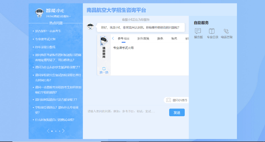Switch to the 参考书目 tab
Viewport: 265px width, 142px height.
point(124,39)
